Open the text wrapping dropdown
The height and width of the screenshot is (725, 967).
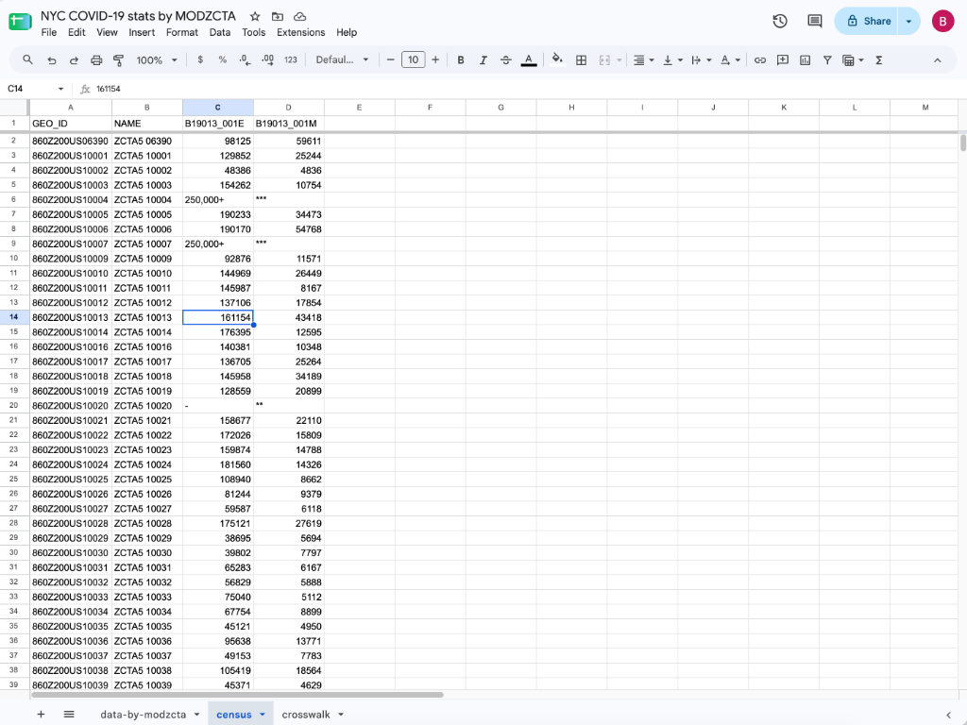[x=702, y=59]
